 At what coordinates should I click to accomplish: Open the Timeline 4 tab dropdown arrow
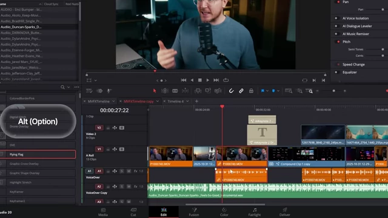pos(187,101)
